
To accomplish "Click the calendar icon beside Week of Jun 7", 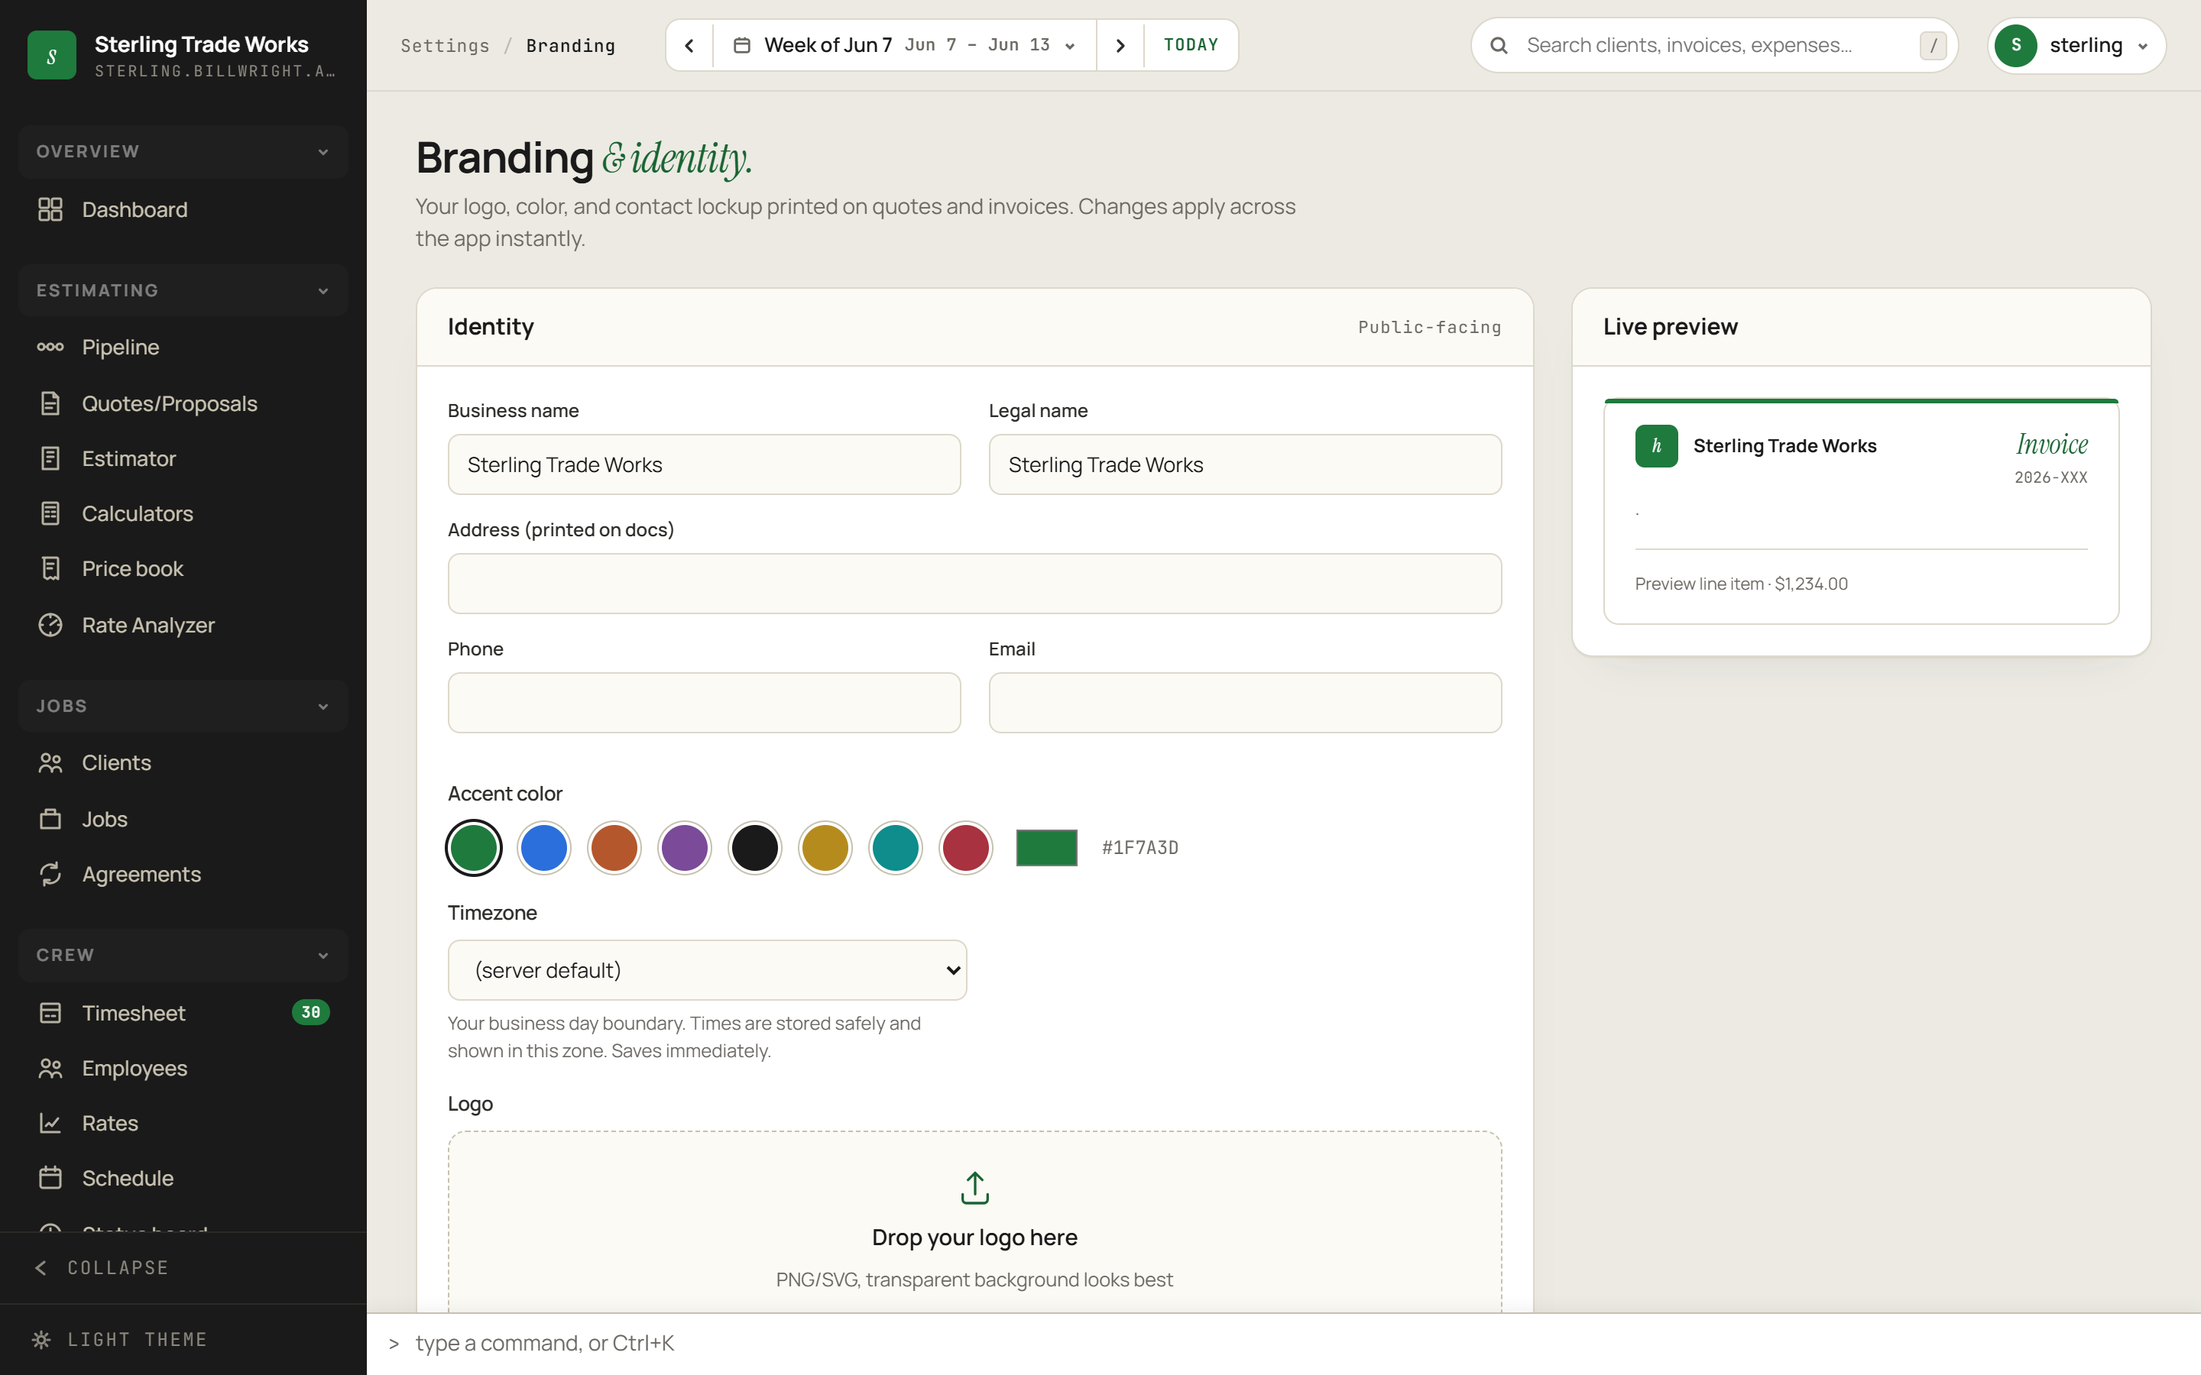I will (x=742, y=44).
